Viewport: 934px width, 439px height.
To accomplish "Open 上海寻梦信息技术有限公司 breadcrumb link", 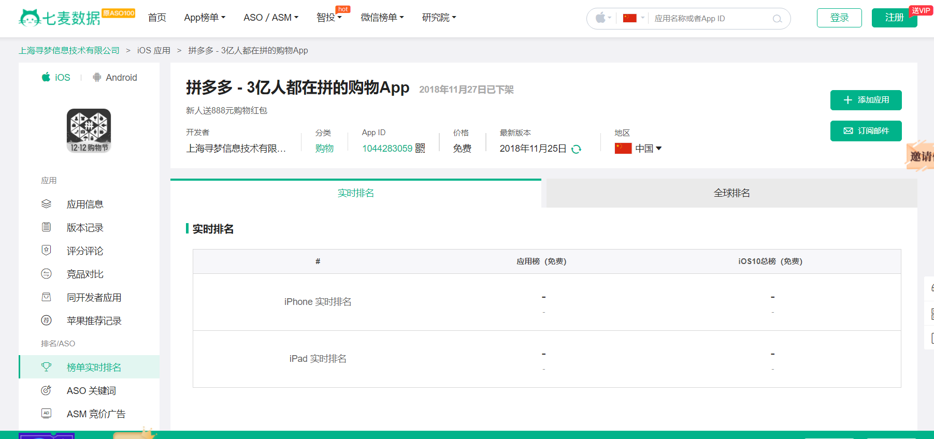I will coord(69,50).
